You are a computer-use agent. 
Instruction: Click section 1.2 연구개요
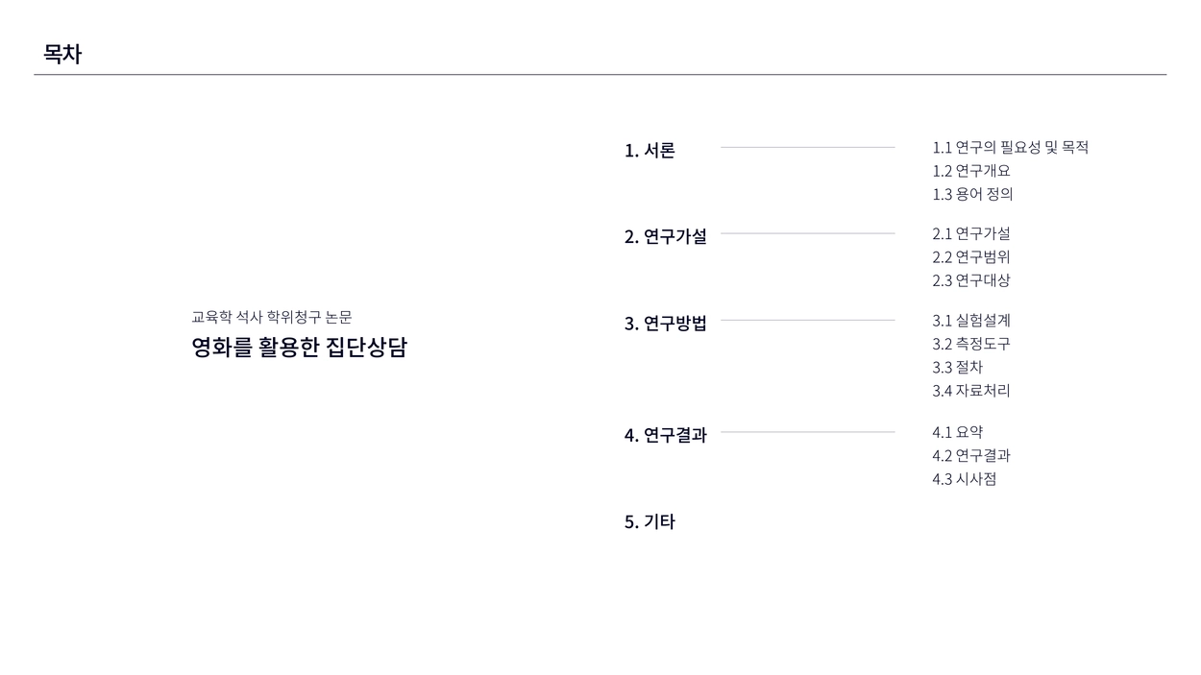(971, 171)
